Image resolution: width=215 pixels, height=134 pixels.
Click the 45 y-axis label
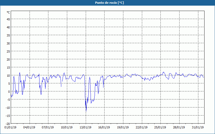point(8,19)
